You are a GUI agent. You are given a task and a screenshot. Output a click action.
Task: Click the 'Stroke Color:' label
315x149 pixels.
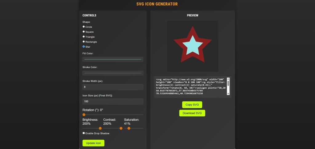[x=90, y=67]
